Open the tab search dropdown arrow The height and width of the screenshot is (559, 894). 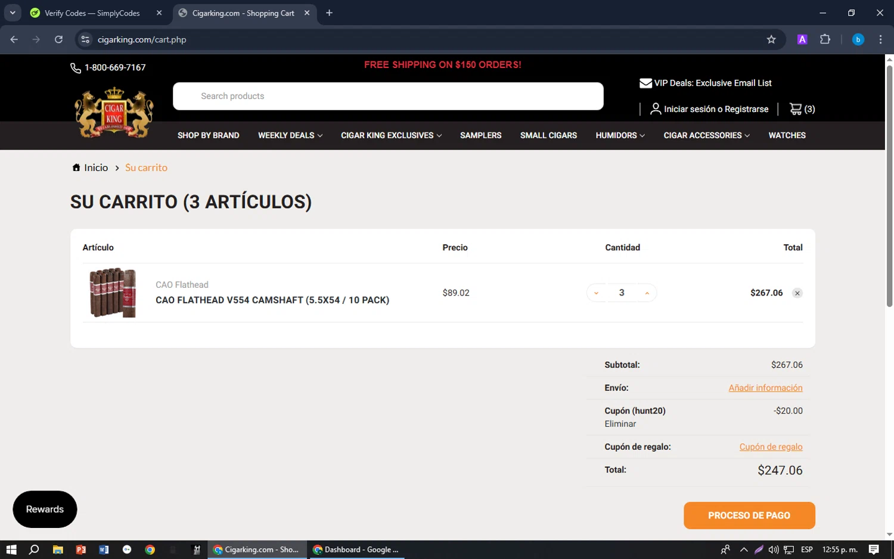13,13
